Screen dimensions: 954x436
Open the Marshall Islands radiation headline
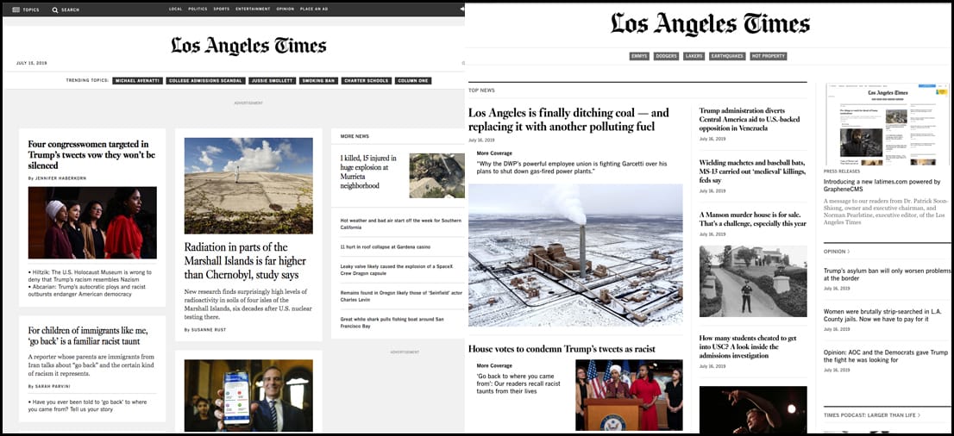click(x=245, y=260)
